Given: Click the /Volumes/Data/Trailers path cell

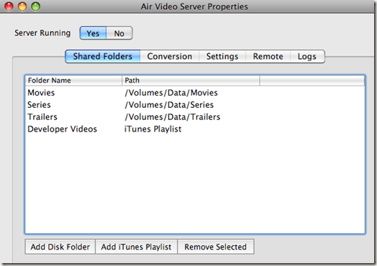Looking at the screenshot, I should (172, 117).
